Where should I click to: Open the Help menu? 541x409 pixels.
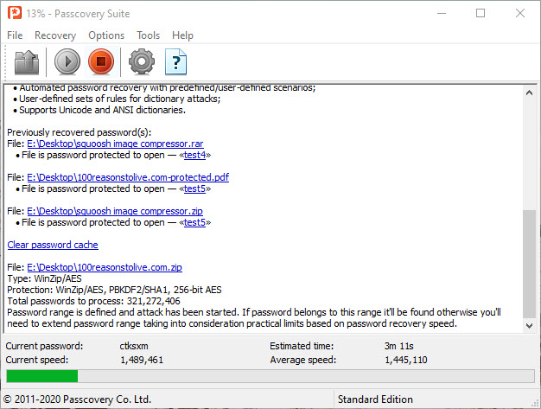(x=182, y=35)
